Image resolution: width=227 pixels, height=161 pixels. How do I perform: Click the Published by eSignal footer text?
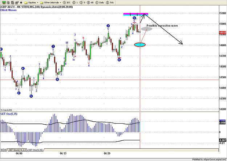209,160
